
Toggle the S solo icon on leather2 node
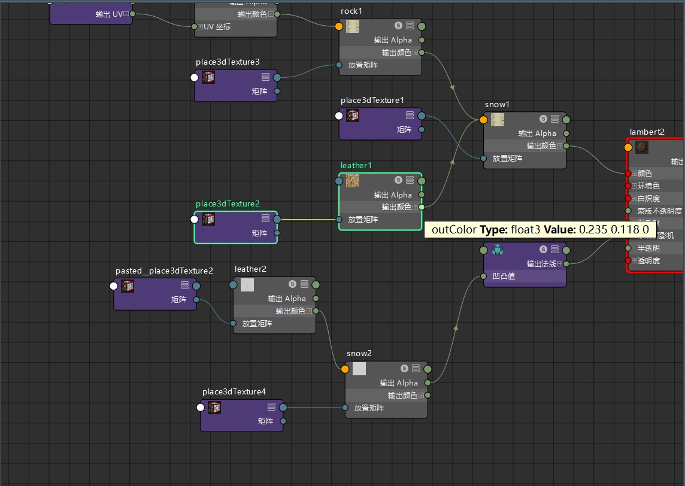click(292, 284)
